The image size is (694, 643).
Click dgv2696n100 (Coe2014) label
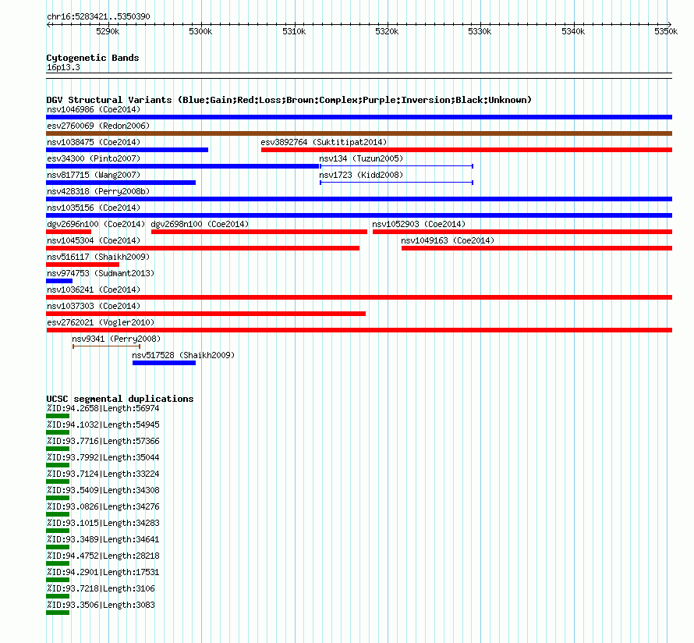pyautogui.click(x=96, y=224)
